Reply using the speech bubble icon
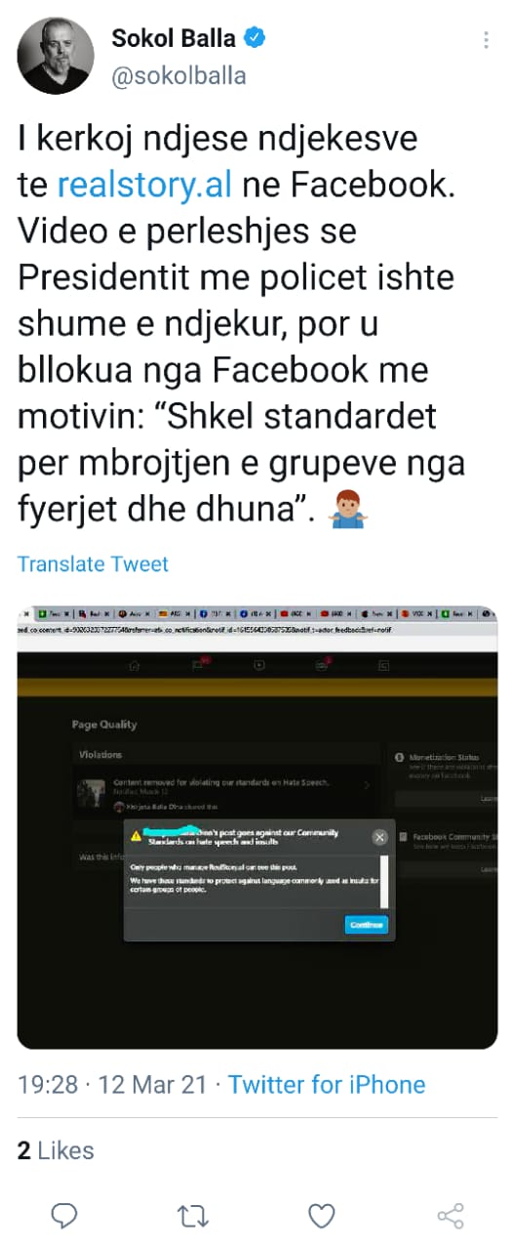515x1250 pixels. click(x=64, y=1215)
